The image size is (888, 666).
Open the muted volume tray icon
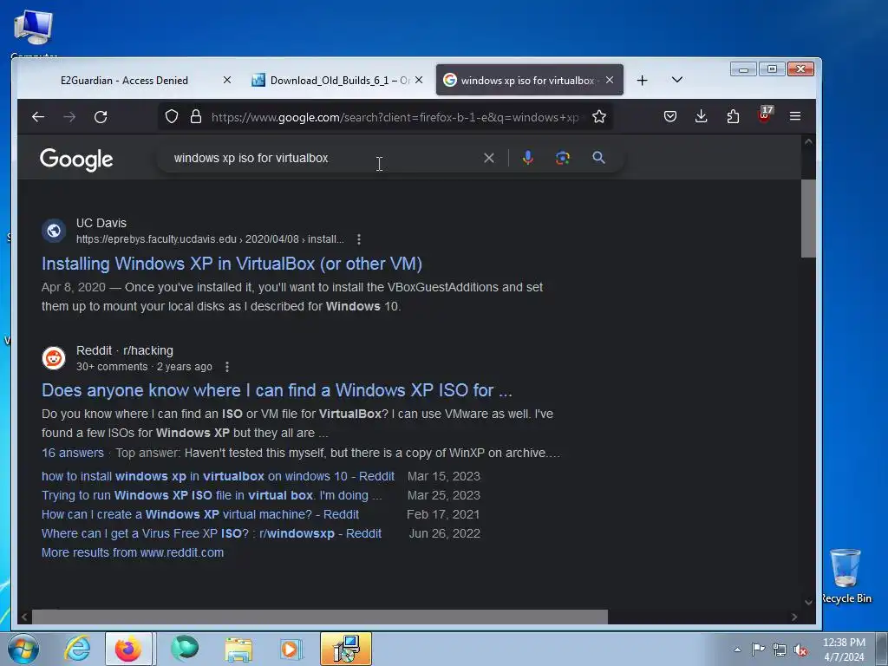pyautogui.click(x=800, y=650)
